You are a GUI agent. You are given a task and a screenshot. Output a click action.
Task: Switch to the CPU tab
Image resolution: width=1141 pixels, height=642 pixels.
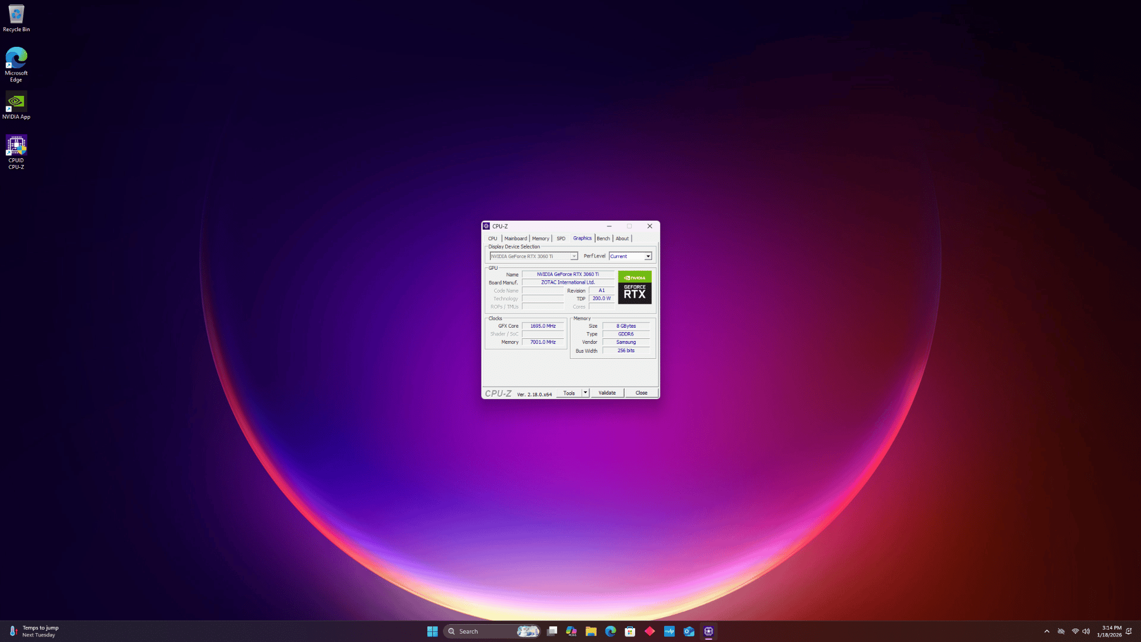(x=493, y=239)
